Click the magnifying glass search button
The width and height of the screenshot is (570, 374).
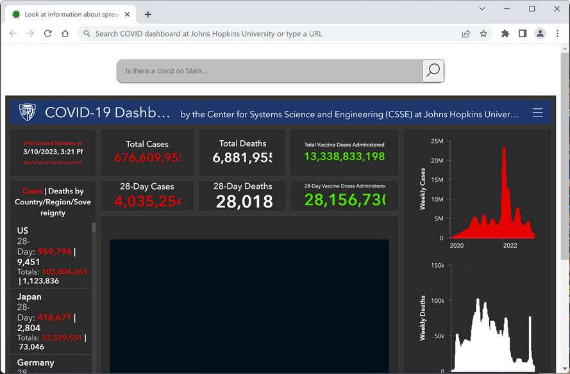click(433, 70)
